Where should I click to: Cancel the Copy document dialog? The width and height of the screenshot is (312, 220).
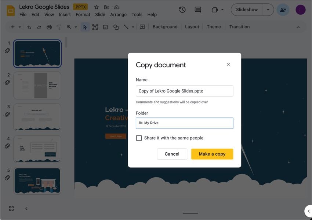[172, 154]
